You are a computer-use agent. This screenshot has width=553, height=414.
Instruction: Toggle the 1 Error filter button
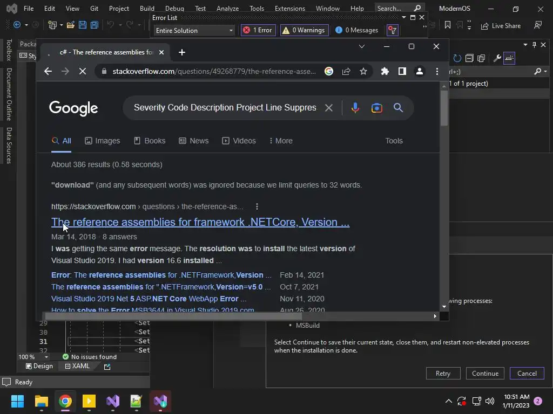coord(258,30)
